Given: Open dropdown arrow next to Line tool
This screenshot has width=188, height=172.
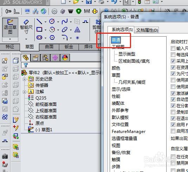Looking at the screenshot, I should click(45, 22).
